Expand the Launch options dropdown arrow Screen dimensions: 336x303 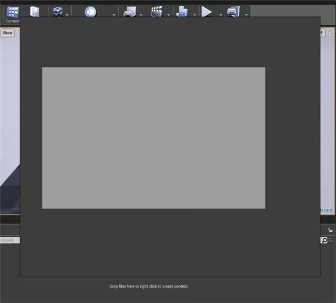tap(246, 15)
